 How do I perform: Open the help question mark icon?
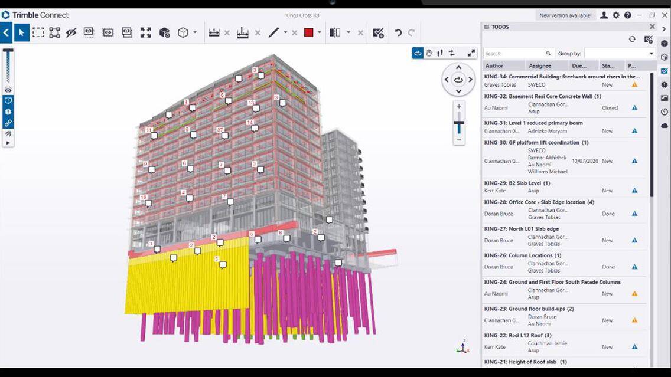point(627,15)
